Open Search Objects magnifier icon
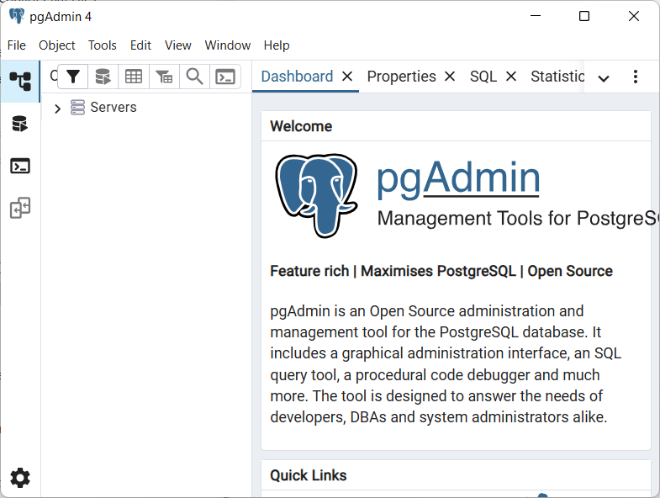The height and width of the screenshot is (498, 660). coord(194,77)
